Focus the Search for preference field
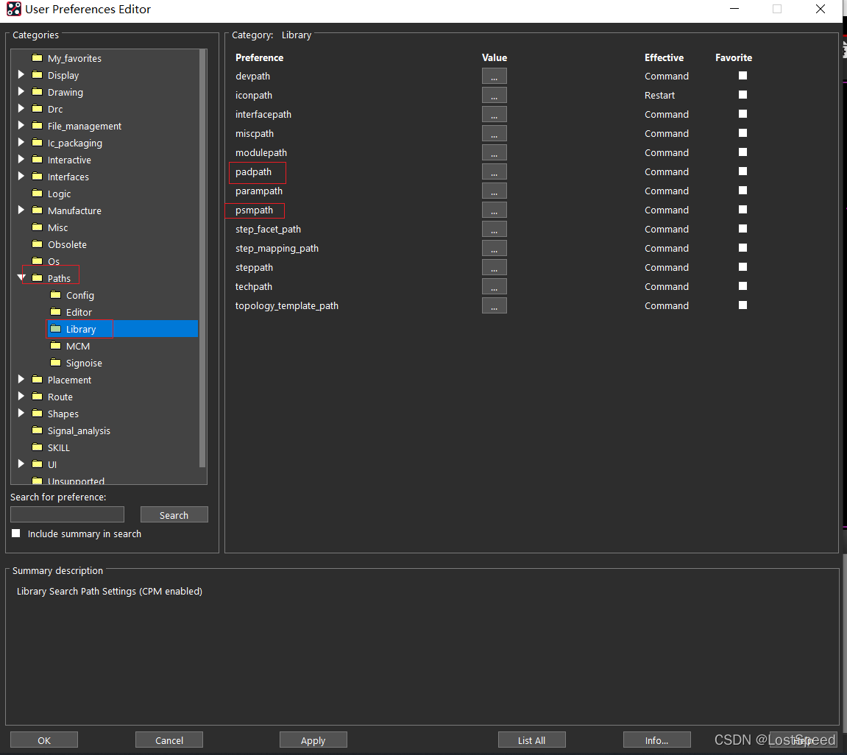Screen dimensions: 847x755 click(x=67, y=514)
